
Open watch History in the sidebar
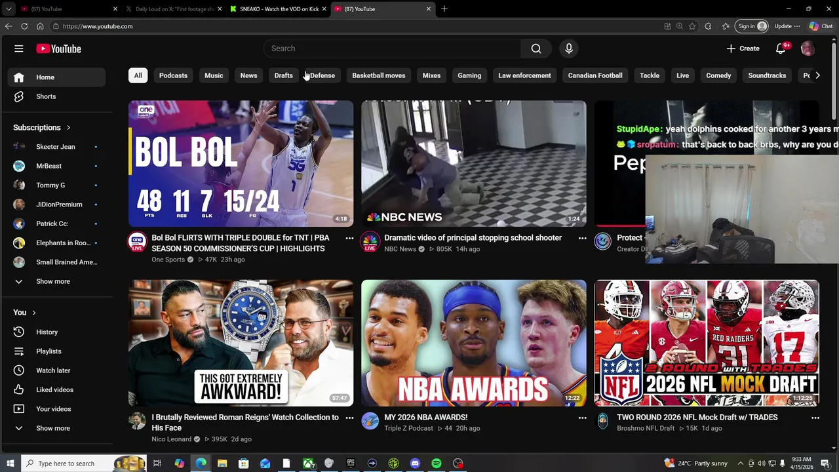click(x=56, y=332)
